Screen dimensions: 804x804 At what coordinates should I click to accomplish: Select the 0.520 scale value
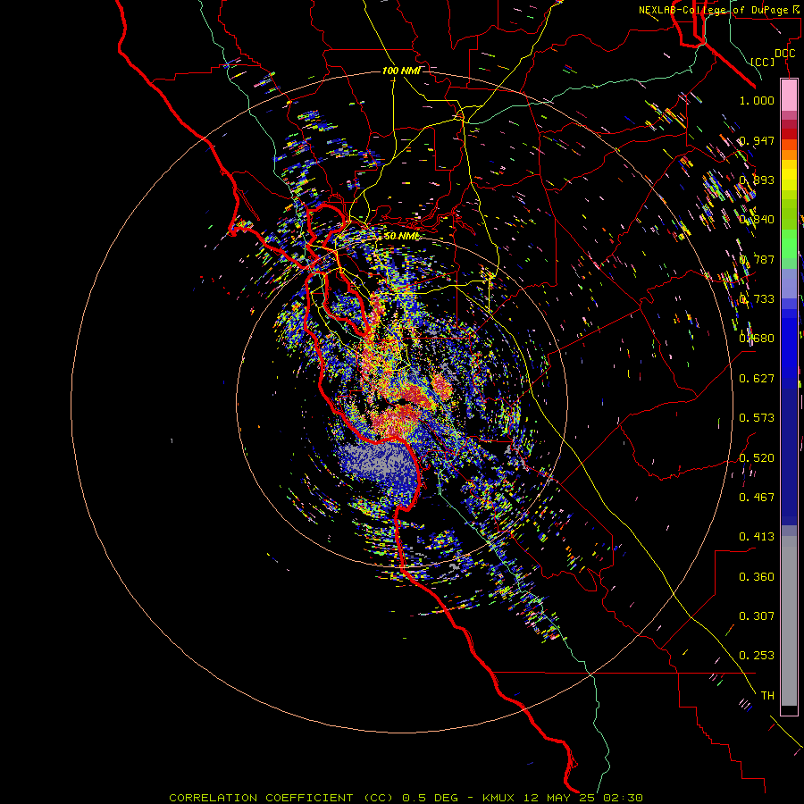pyautogui.click(x=757, y=458)
